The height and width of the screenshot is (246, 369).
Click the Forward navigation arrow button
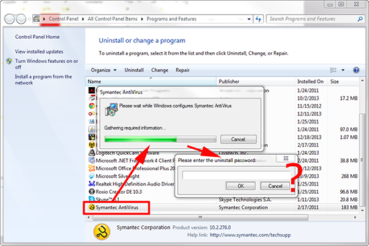pyautogui.click(x=21, y=19)
